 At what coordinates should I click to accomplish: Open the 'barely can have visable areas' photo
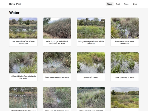(57, 98)
